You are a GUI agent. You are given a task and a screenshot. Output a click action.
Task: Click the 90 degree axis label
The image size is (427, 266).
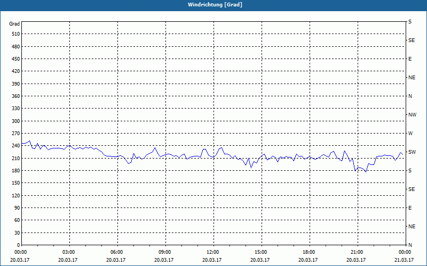tap(17, 208)
